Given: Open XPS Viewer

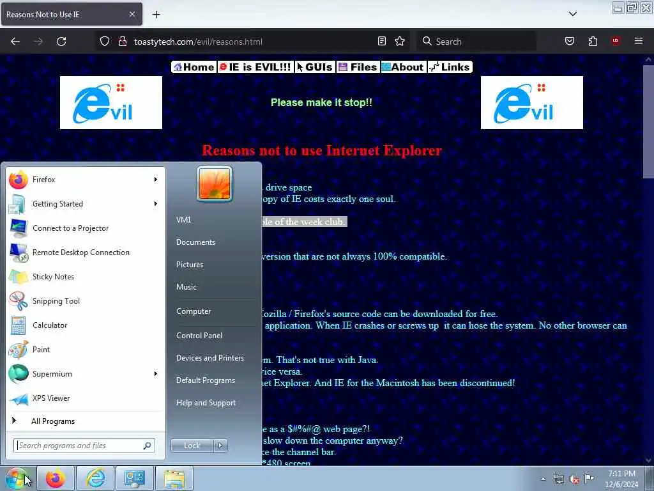Looking at the screenshot, I should click(x=85, y=398).
